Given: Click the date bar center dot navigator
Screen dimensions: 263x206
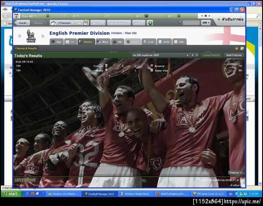Looking at the screenshot, I should coord(206,16).
